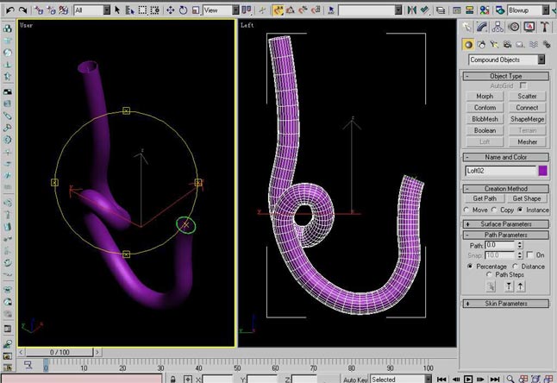The image size is (557, 383).
Task: Open the Render Scene dialog teapot icon
Action: (x=500, y=10)
